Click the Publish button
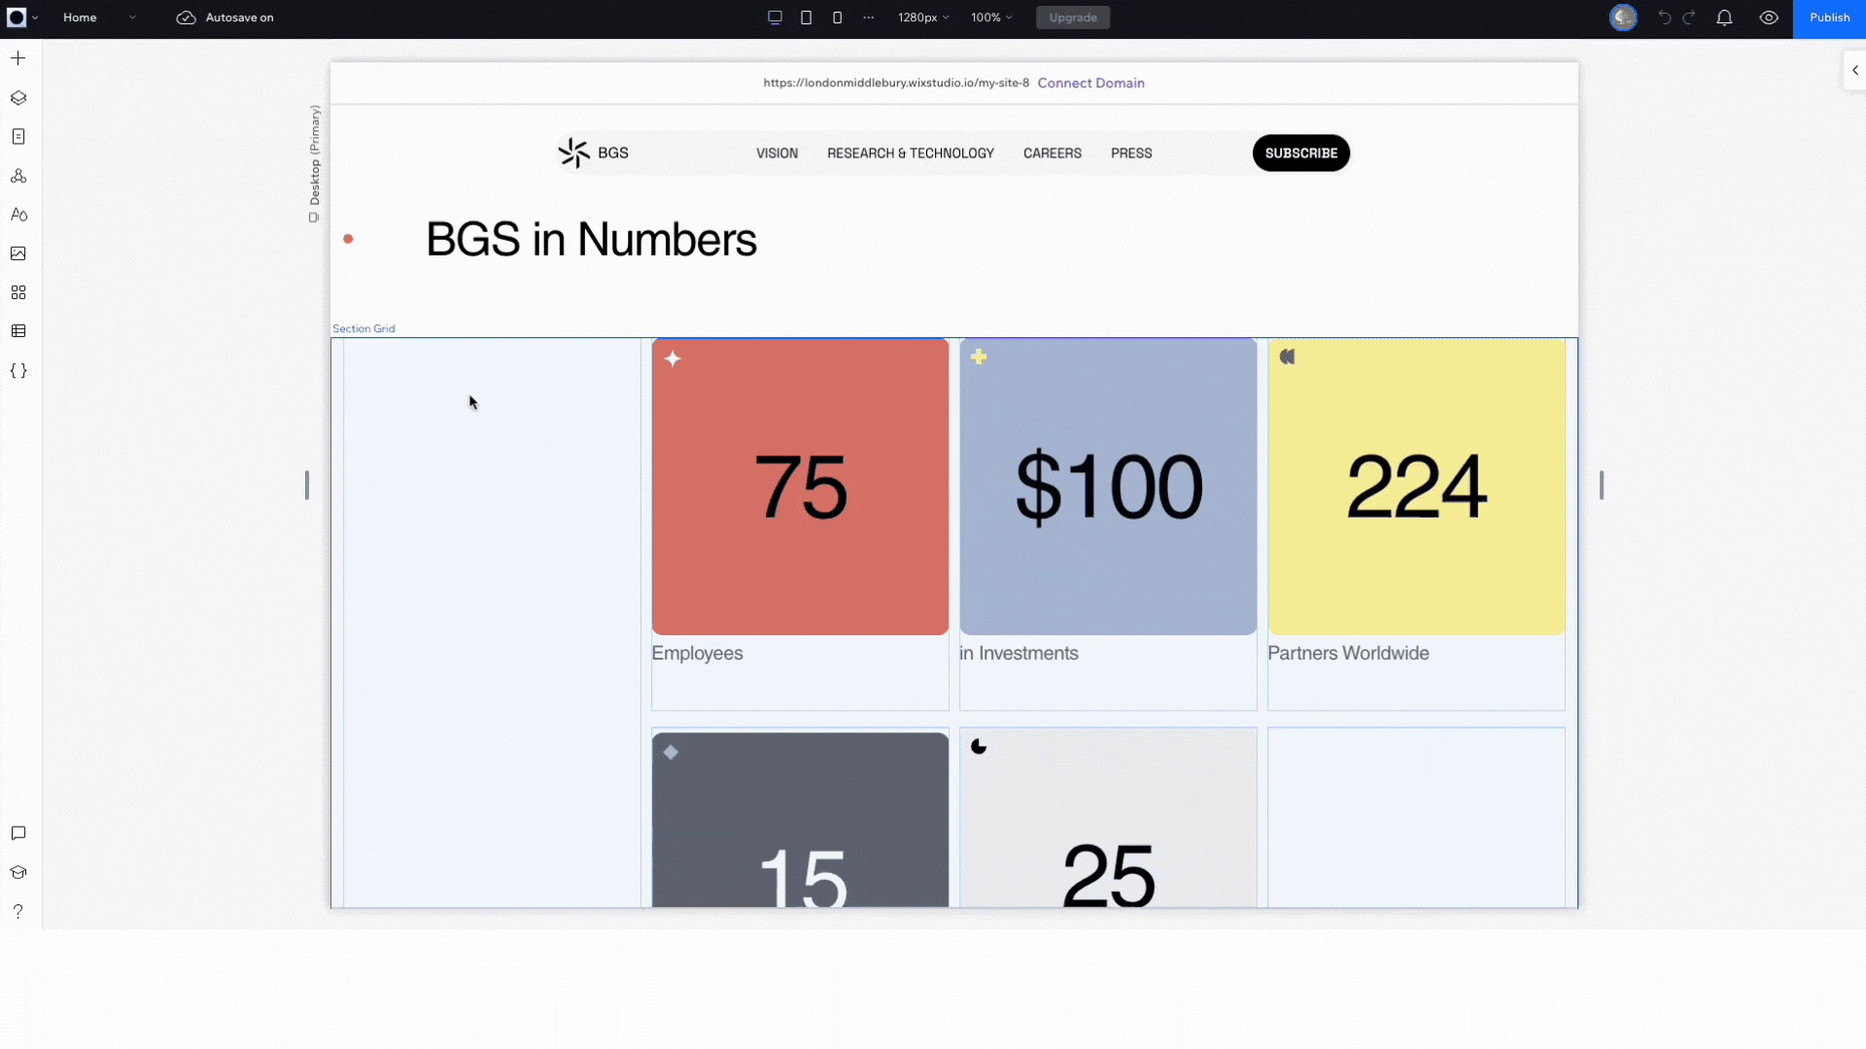 point(1829,17)
